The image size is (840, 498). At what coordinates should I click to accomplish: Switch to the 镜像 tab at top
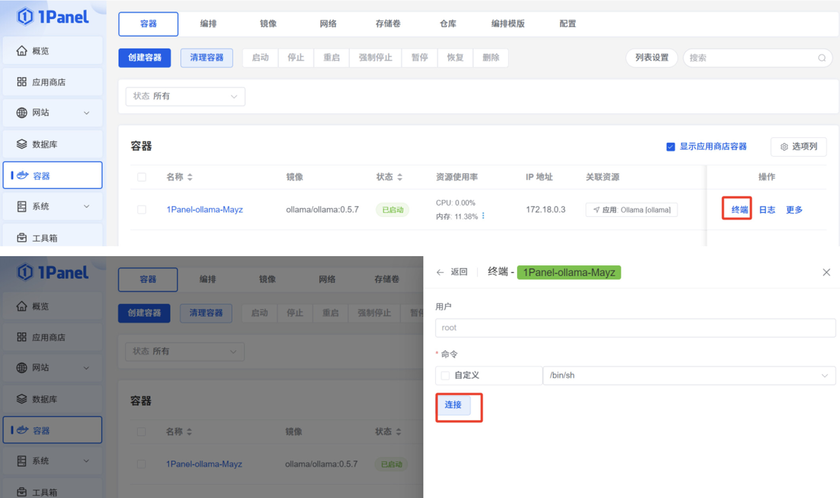268,24
